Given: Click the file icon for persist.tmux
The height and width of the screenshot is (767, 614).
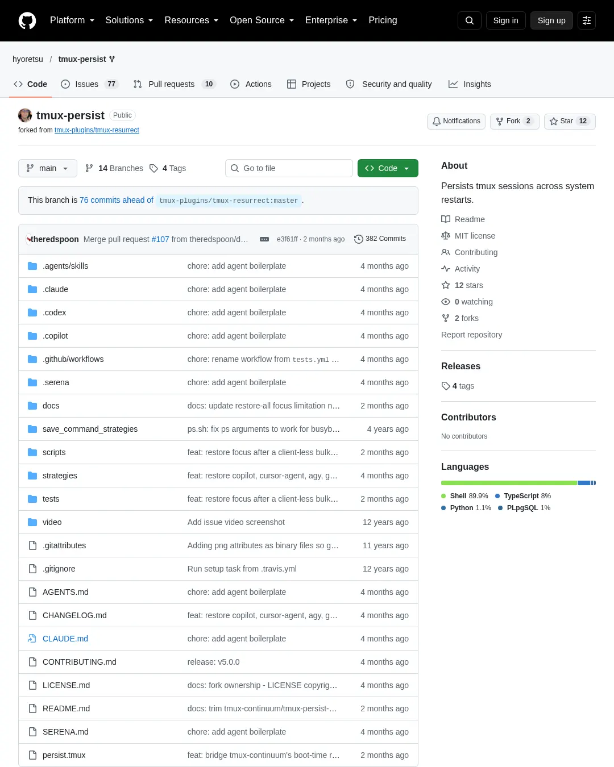Looking at the screenshot, I should tap(32, 755).
